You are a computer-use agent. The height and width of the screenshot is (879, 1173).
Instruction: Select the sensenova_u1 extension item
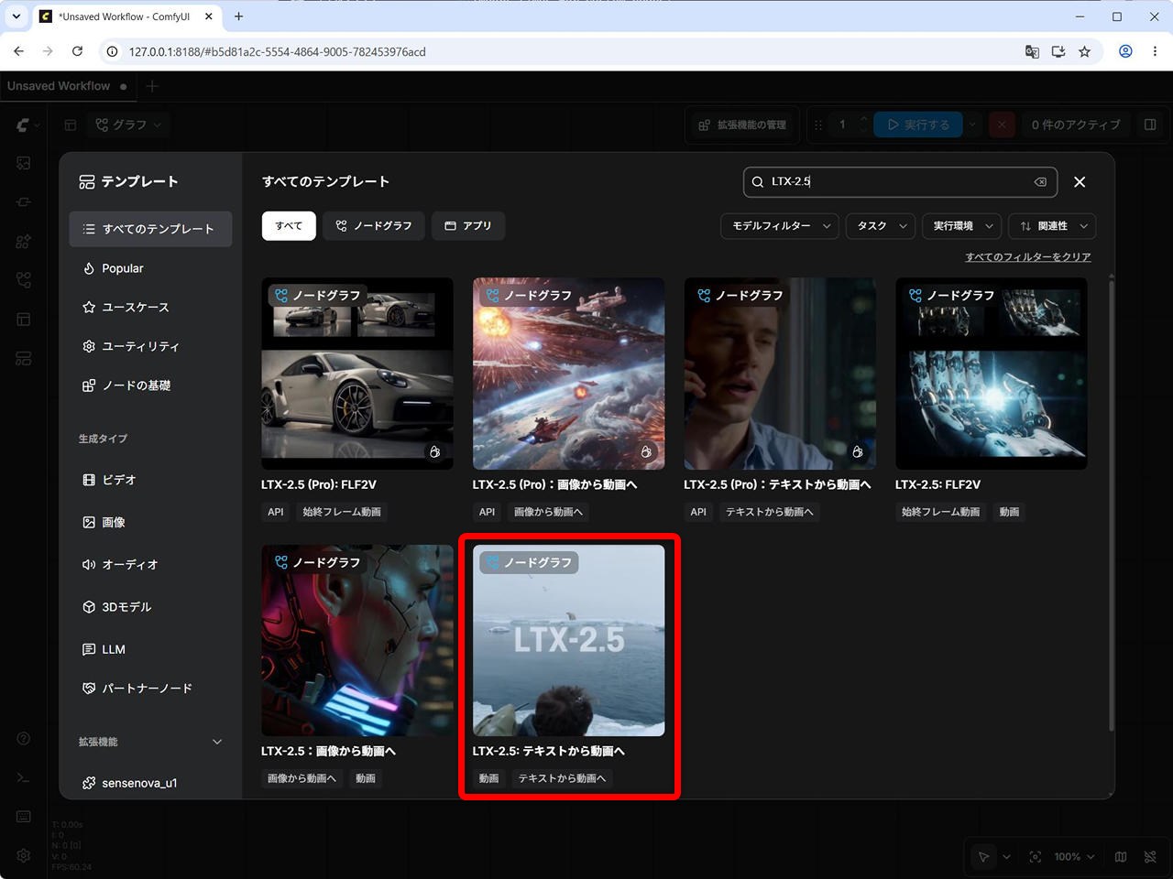tap(150, 783)
